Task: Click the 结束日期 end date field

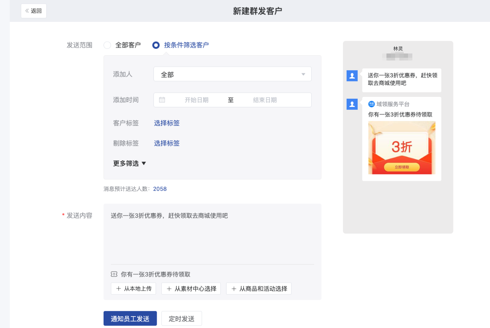Action: click(x=265, y=100)
